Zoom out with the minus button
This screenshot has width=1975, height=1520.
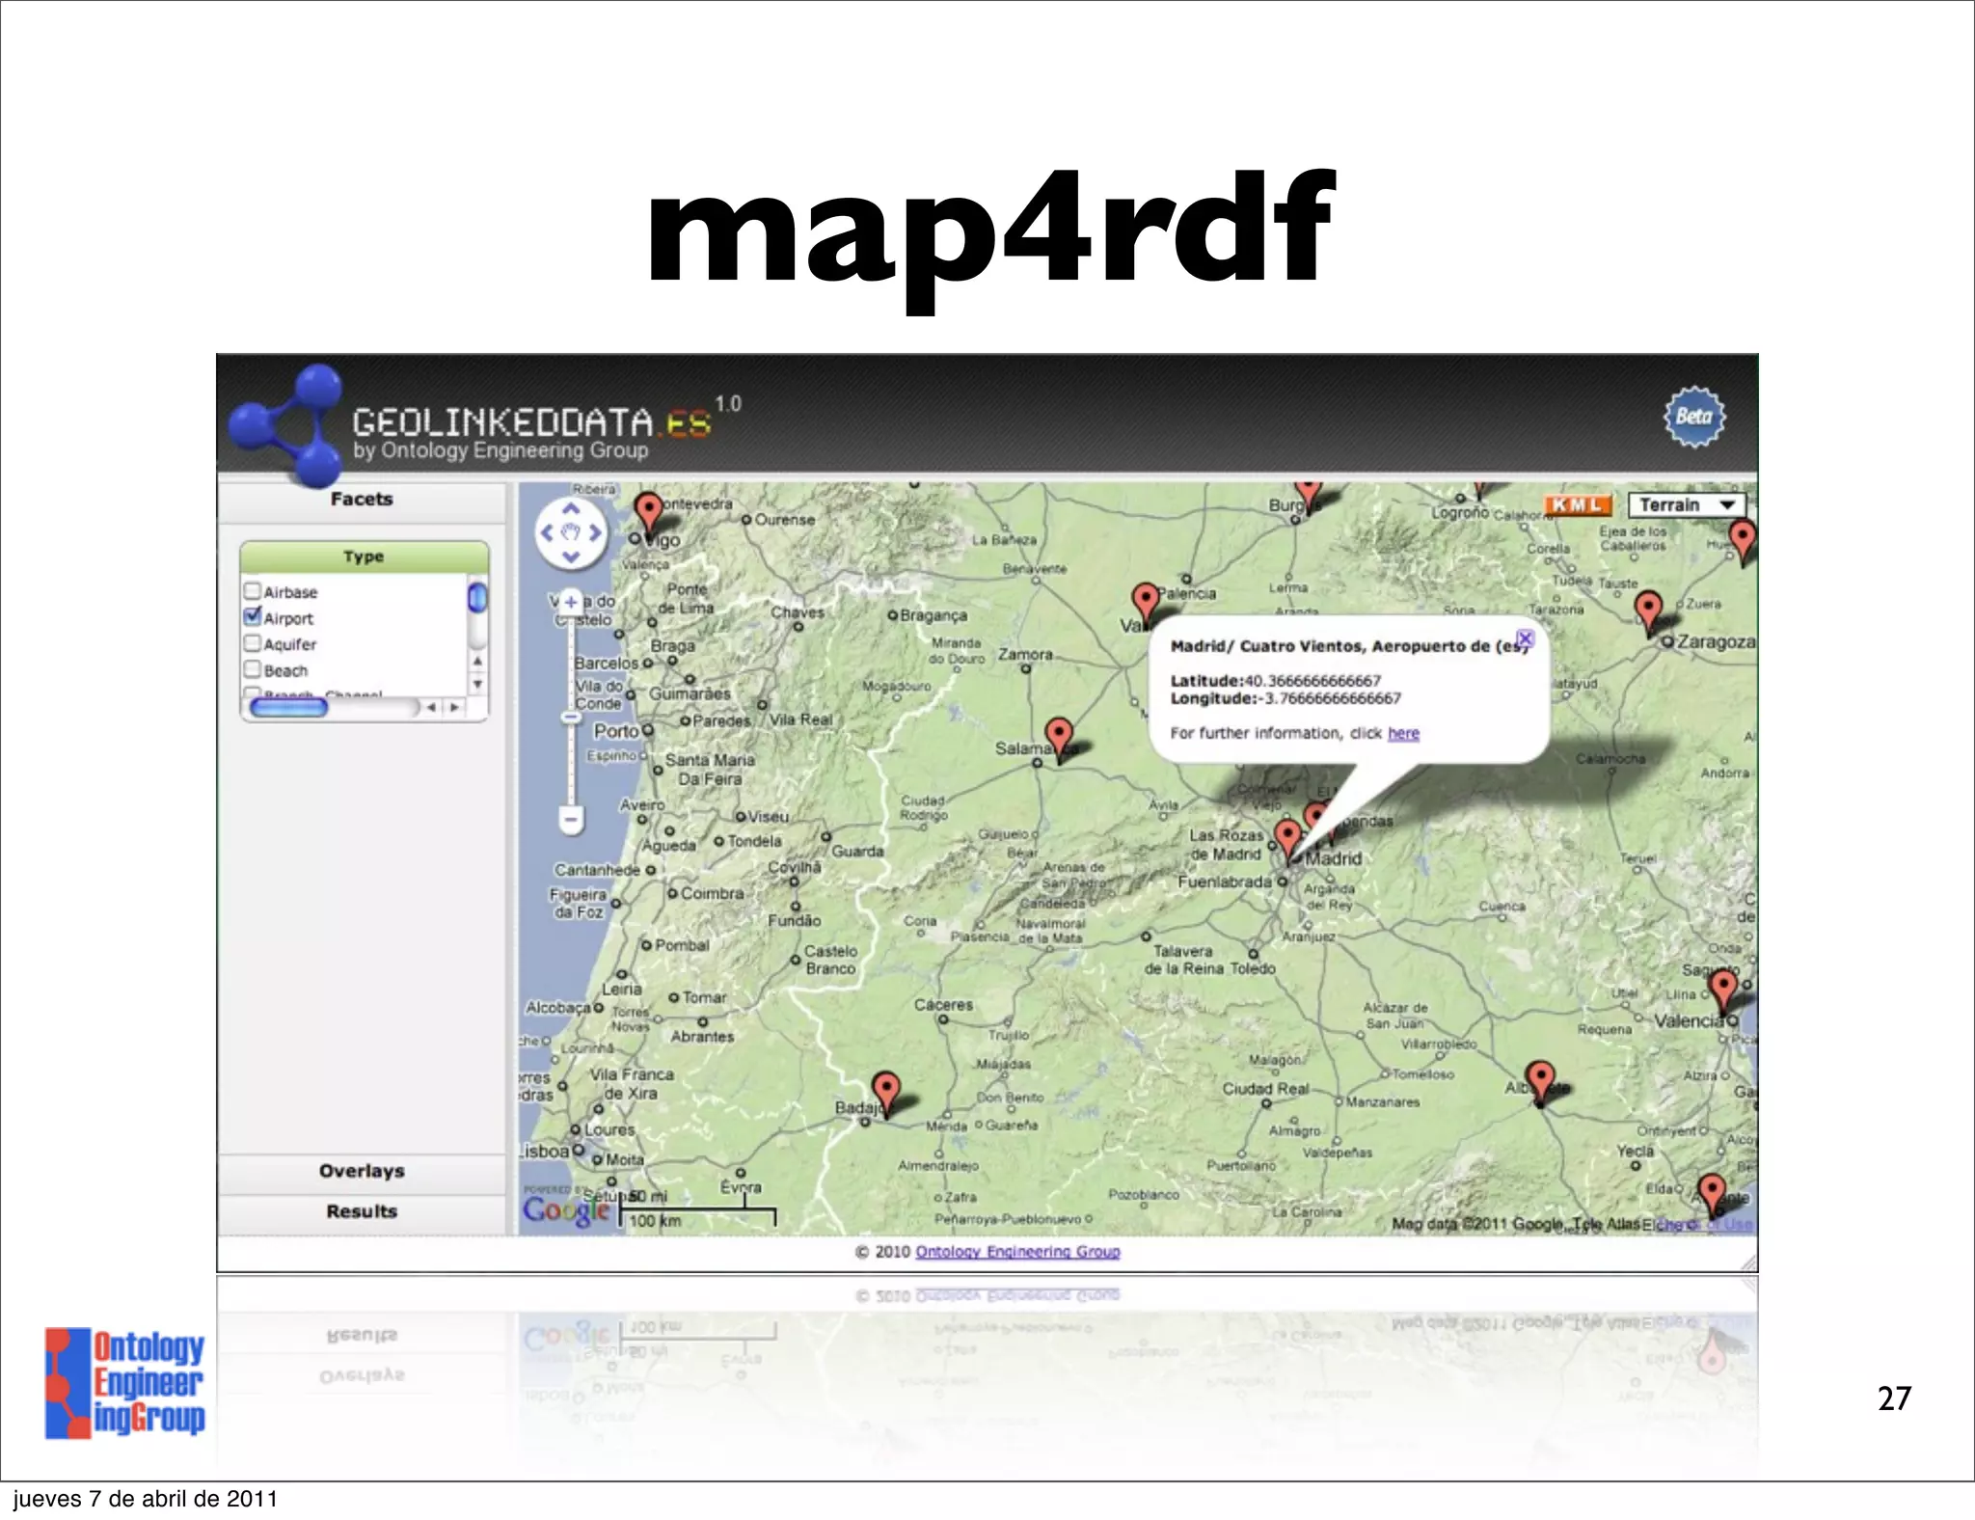(571, 821)
